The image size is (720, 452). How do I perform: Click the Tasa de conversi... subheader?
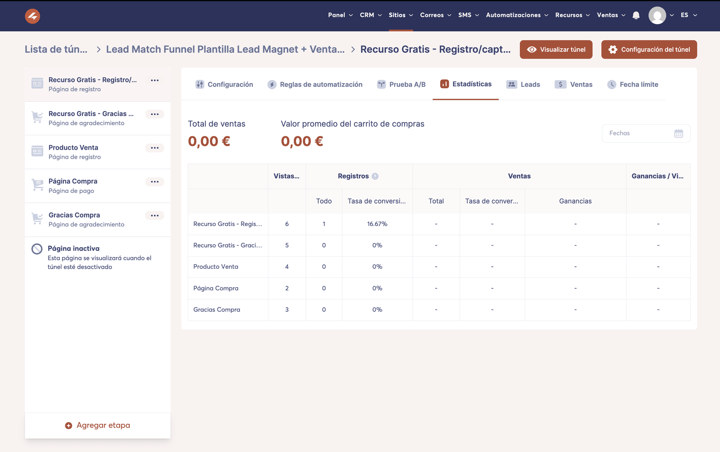(x=377, y=201)
